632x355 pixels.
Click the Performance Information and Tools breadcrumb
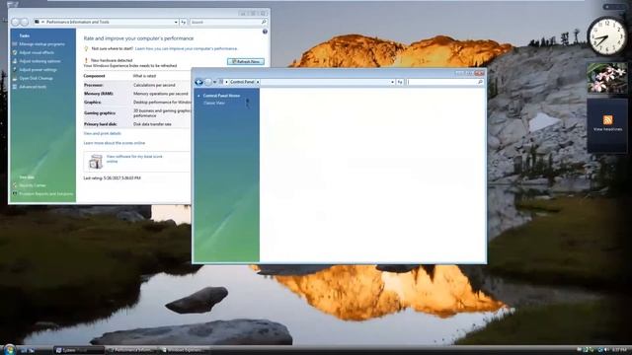pos(77,22)
